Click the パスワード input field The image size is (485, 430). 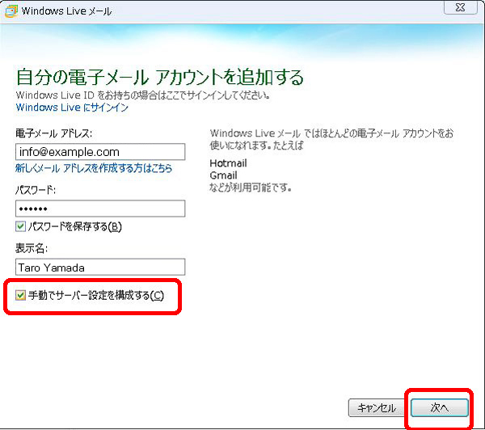[100, 209]
